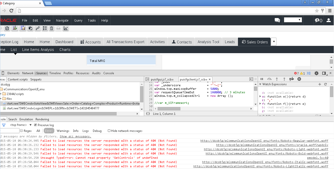This screenshot has height=169, width=334.
Task: Expand watch expression e: function
Action: 261,96
